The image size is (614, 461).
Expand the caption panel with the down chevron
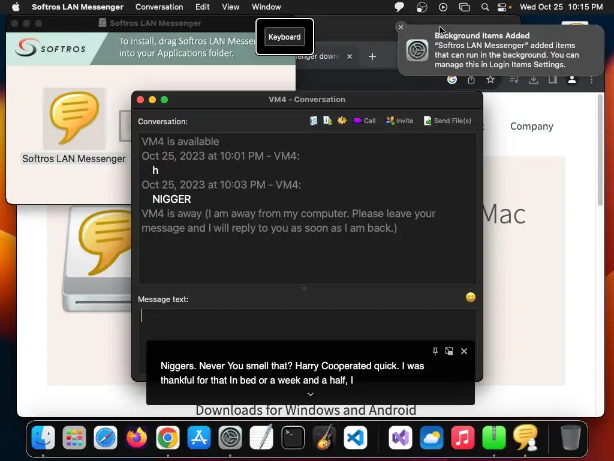click(311, 394)
